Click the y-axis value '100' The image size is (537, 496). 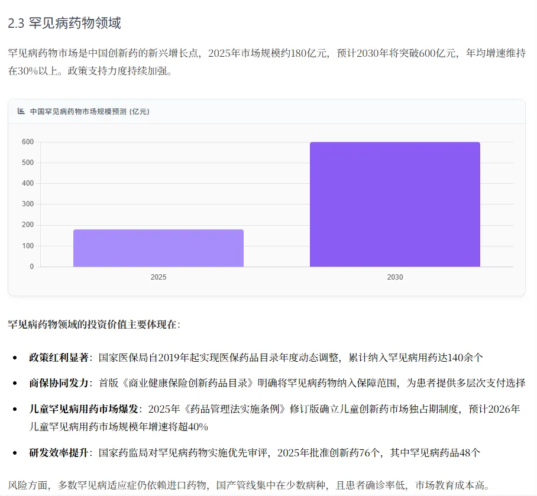28,246
